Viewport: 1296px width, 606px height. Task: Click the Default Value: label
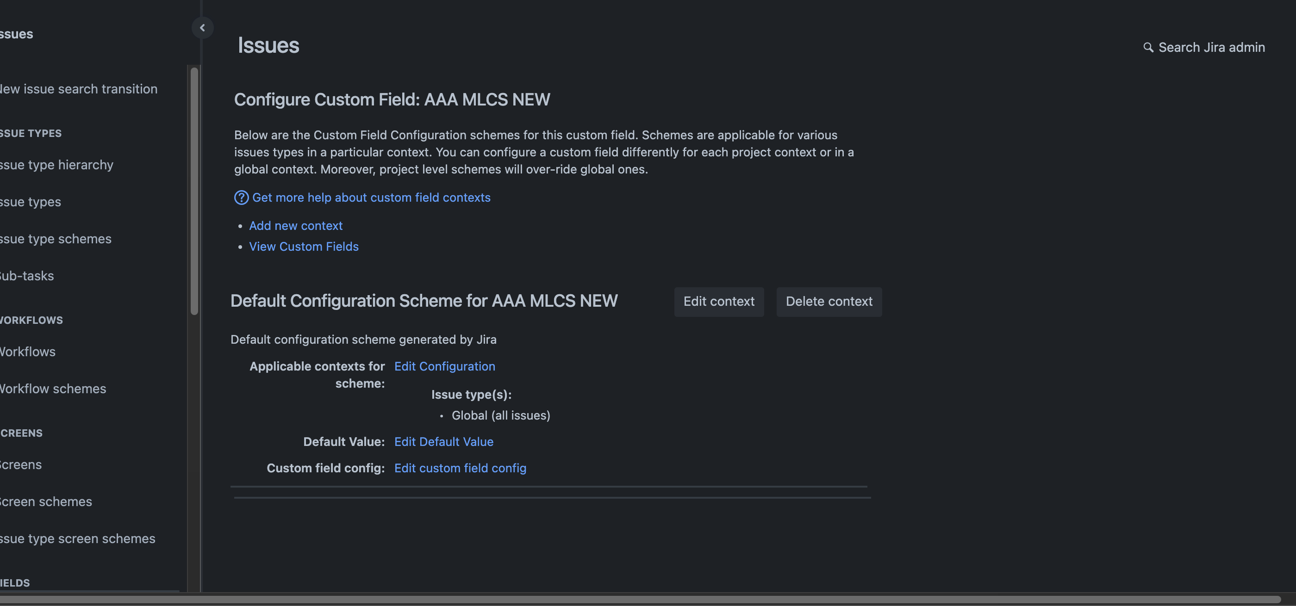(x=343, y=442)
